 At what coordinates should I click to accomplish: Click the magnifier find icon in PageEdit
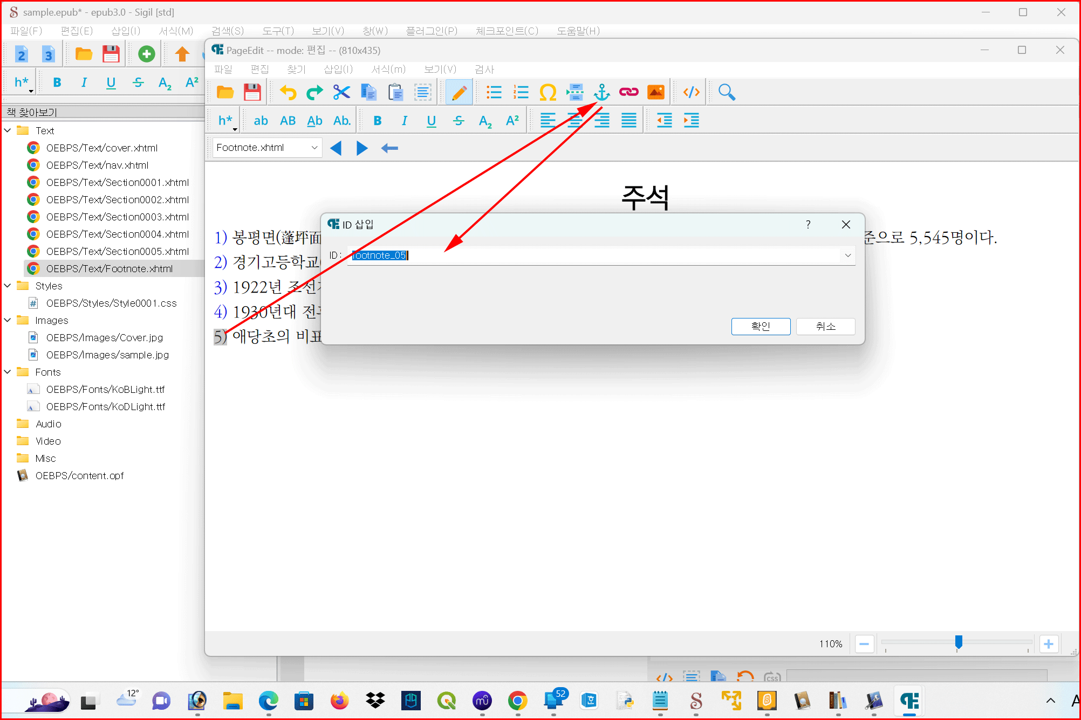pyautogui.click(x=727, y=92)
